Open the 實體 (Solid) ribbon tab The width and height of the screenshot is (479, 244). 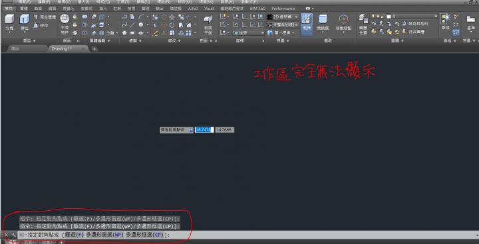[x=23, y=9]
